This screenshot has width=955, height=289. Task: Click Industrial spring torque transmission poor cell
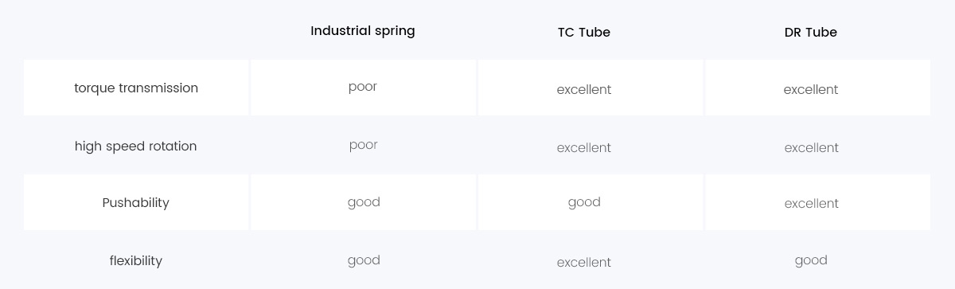[x=363, y=88]
